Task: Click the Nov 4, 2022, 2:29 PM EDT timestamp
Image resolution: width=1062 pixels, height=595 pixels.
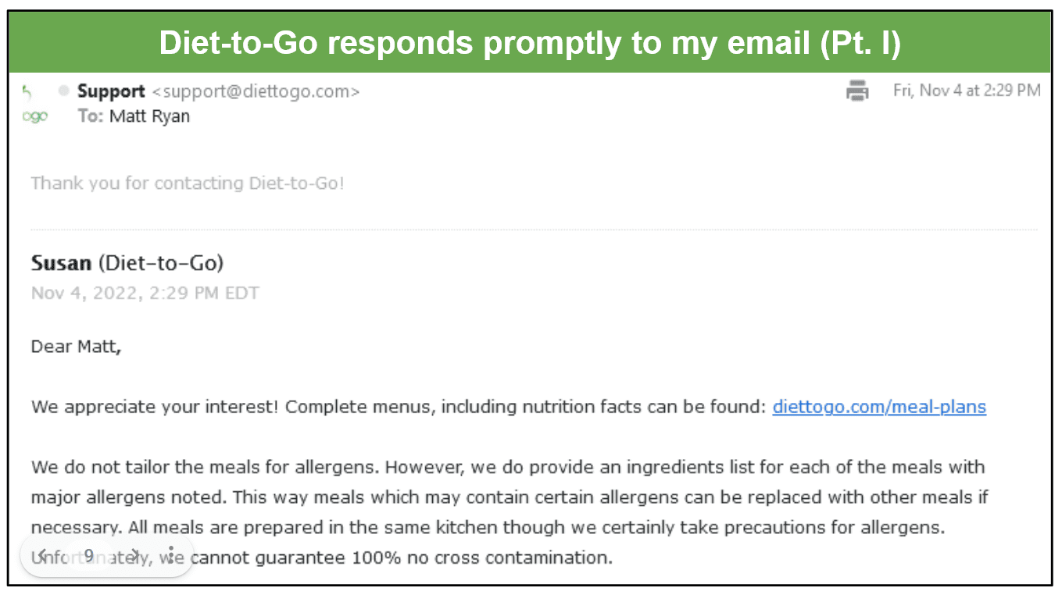Action: tap(145, 294)
